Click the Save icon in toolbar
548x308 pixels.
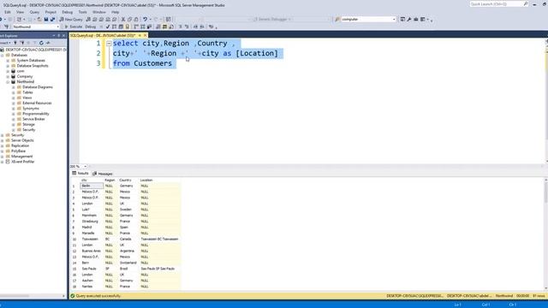(45, 19)
